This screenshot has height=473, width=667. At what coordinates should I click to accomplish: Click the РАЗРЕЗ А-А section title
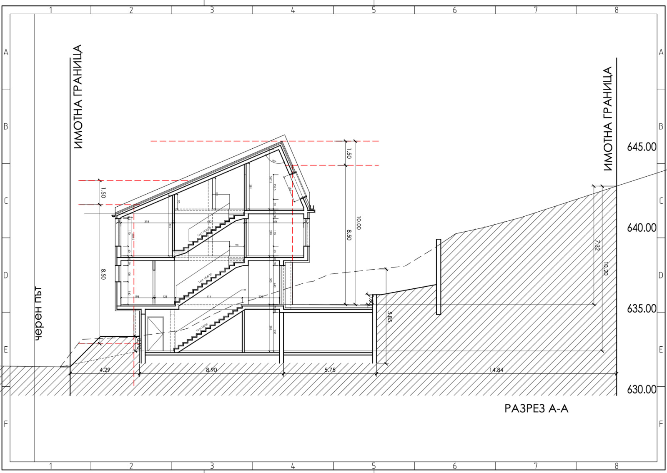point(536,409)
